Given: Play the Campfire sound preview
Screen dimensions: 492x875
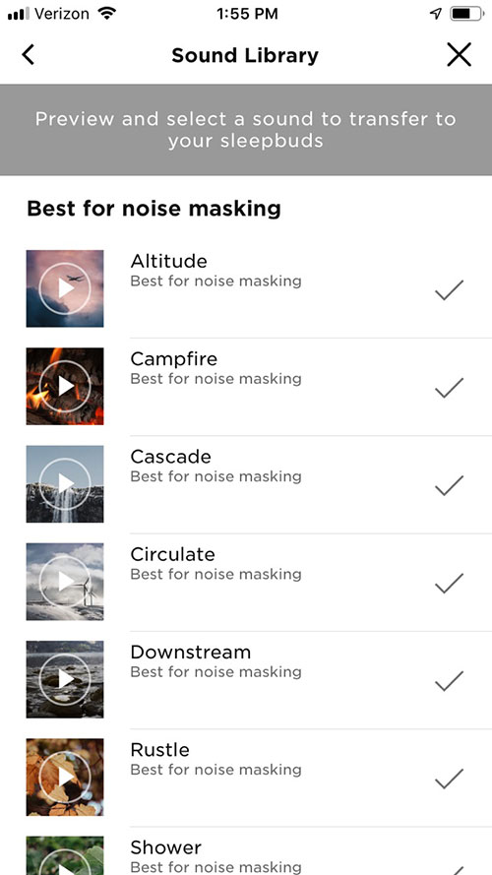Looking at the screenshot, I should click(65, 386).
